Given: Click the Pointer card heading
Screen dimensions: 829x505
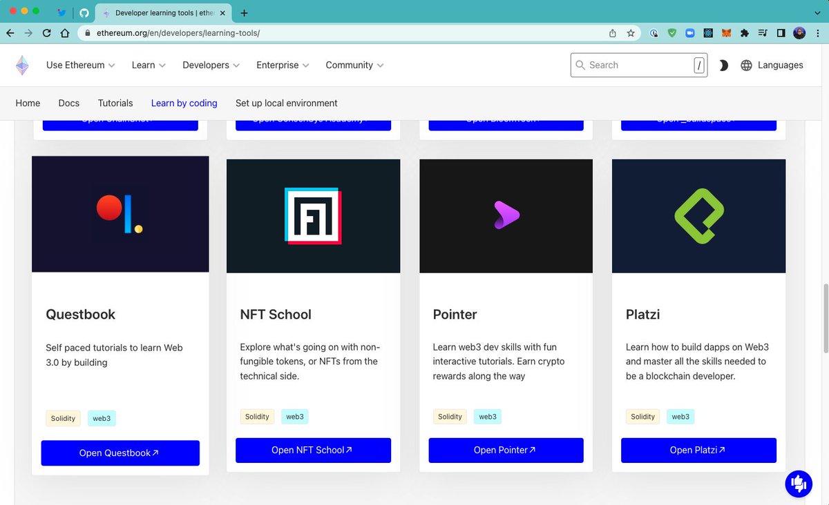Looking at the screenshot, I should pos(455,315).
